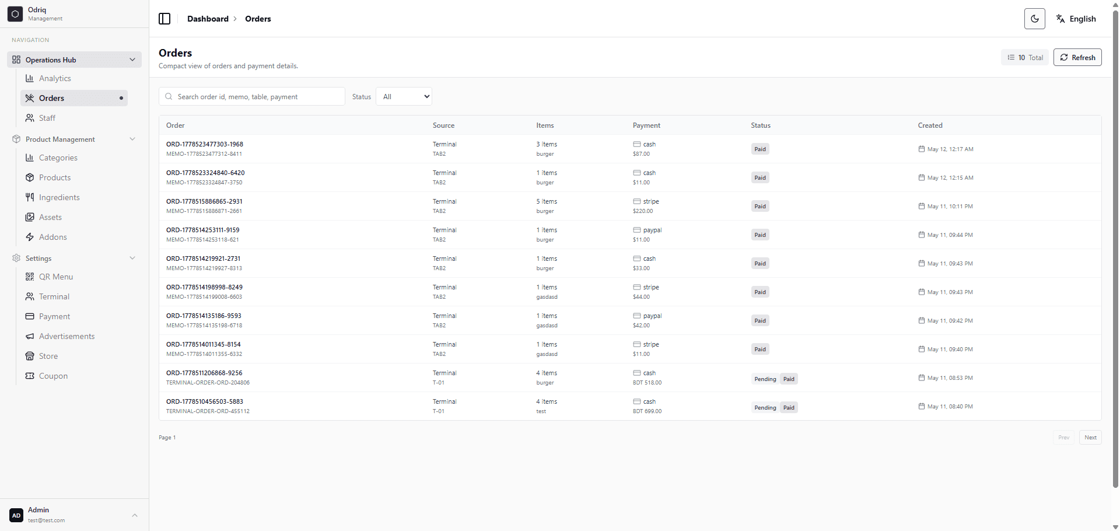The width and height of the screenshot is (1120, 531).
Task: Click the Created column header
Action: (930, 125)
